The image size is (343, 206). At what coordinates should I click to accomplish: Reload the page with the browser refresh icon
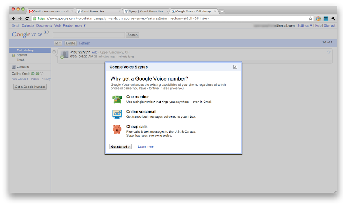(x=27, y=18)
